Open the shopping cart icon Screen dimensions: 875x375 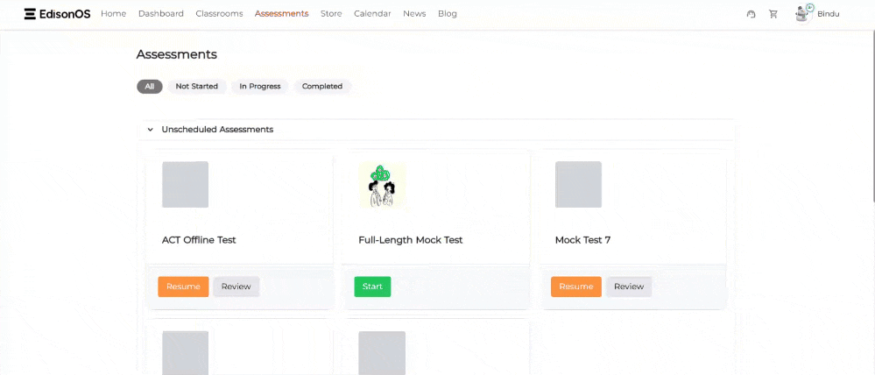pyautogui.click(x=773, y=14)
